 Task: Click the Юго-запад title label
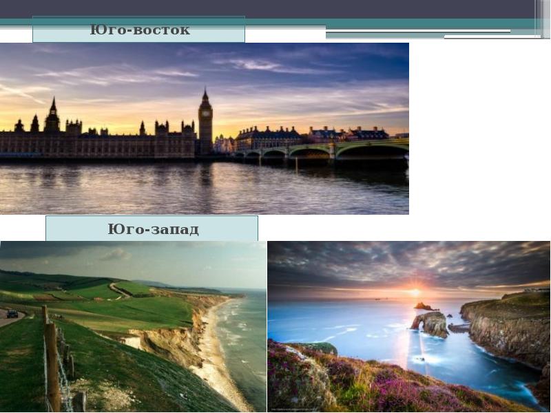[152, 229]
